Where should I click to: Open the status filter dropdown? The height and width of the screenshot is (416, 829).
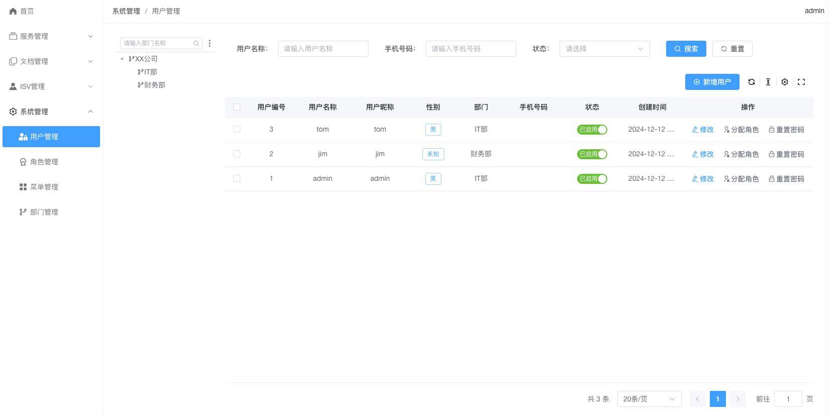point(604,49)
